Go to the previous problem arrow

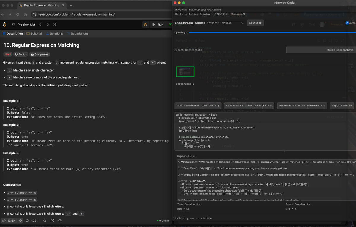(x=41, y=25)
